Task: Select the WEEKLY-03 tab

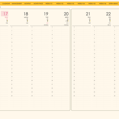Action: tap(70, 4)
